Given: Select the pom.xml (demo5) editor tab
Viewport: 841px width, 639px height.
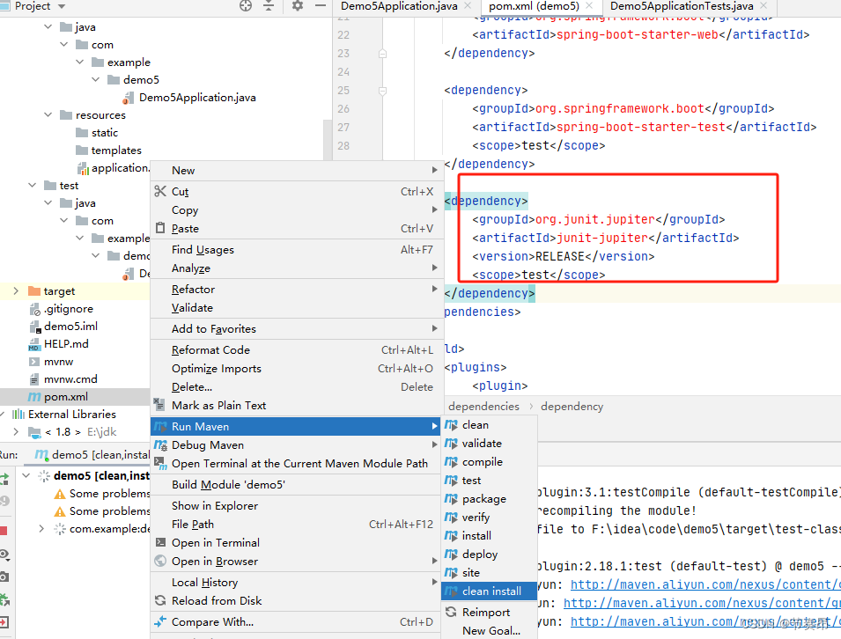Looking at the screenshot, I should pos(534,6).
